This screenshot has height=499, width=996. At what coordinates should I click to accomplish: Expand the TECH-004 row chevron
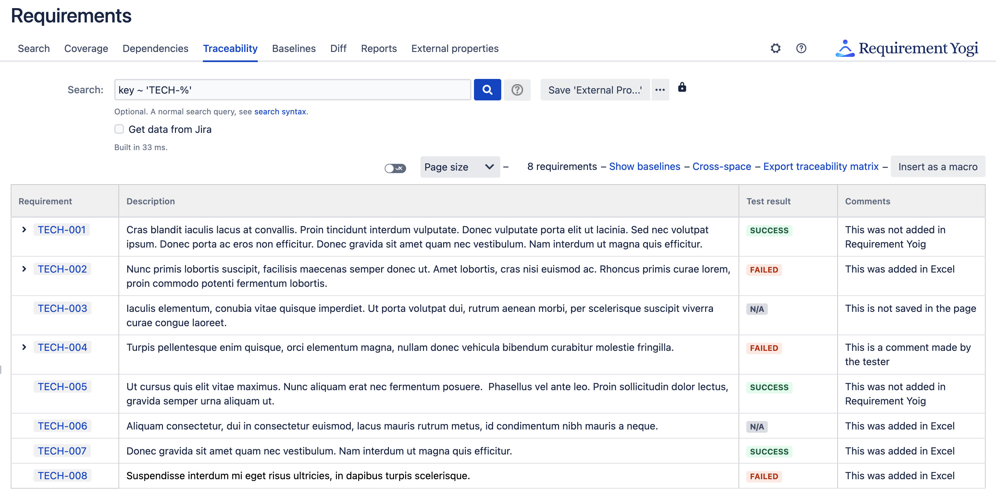click(x=24, y=347)
